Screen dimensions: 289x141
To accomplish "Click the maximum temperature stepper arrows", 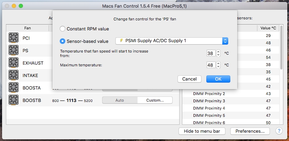I will 218,65.
